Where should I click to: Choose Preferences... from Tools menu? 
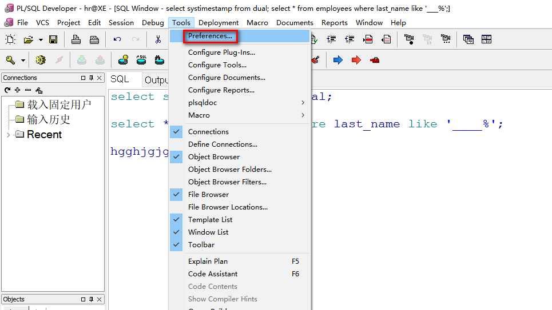239,36
